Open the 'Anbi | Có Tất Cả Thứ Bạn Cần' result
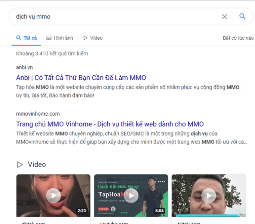Viewport: 255px width, 224px height. point(81,78)
